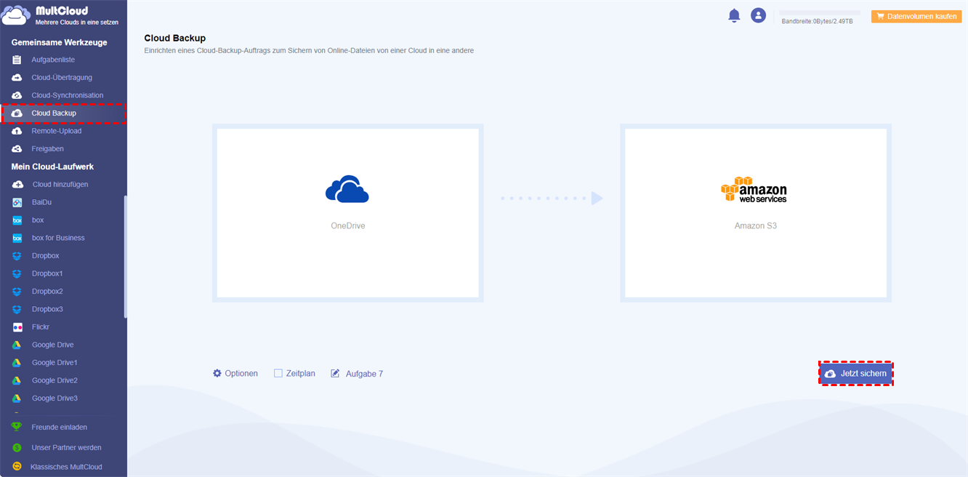Screen dimensions: 968x477
Task: Click the BaiDu drive icon
Action: (x=17, y=202)
